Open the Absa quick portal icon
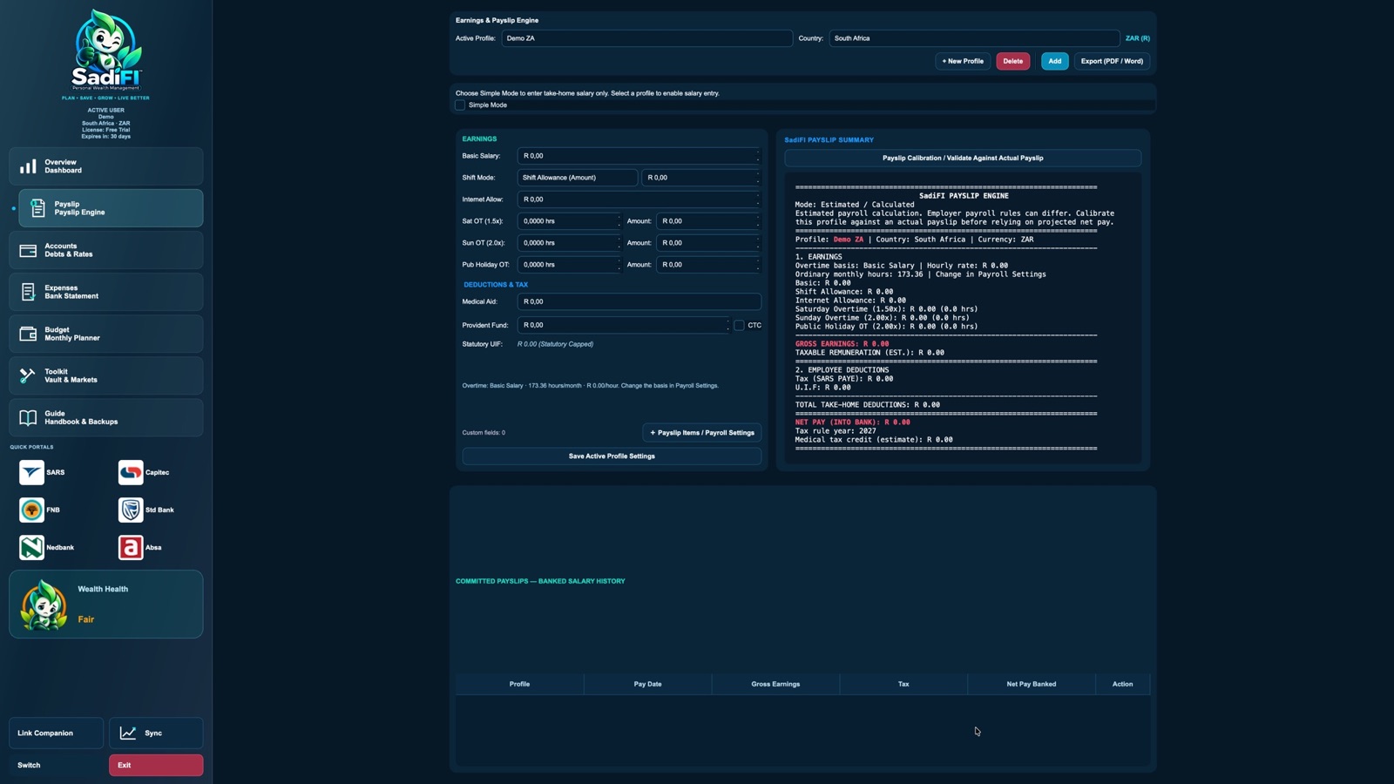 pos(131,547)
